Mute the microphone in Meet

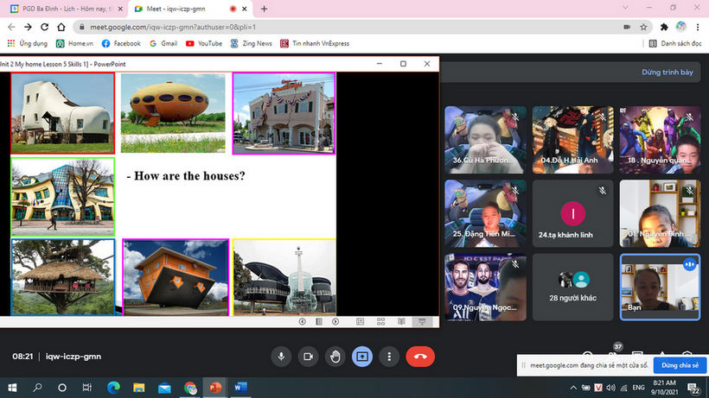[281, 356]
